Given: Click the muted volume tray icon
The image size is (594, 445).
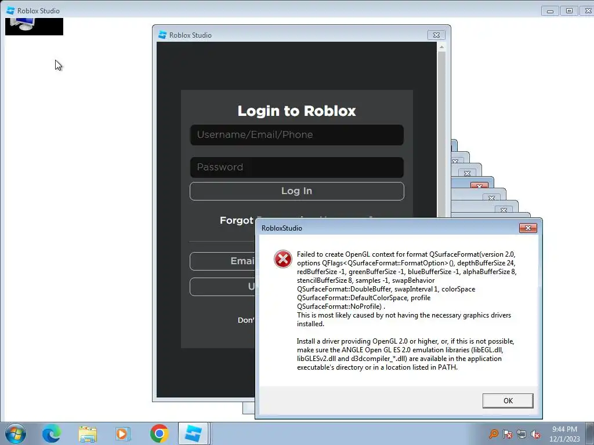Looking at the screenshot, I should 535,434.
